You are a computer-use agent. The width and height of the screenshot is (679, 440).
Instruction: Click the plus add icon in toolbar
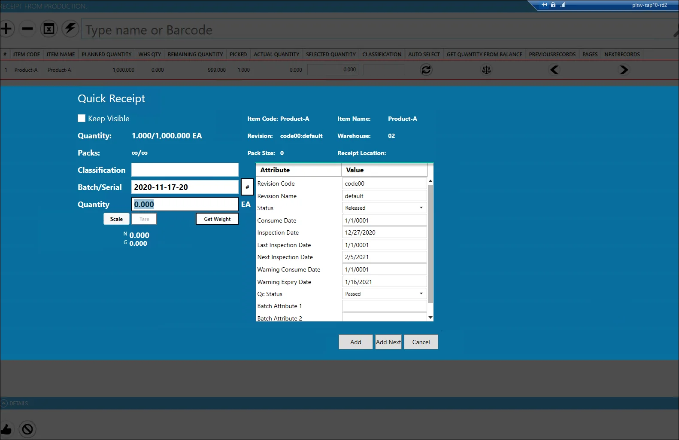(x=6, y=29)
